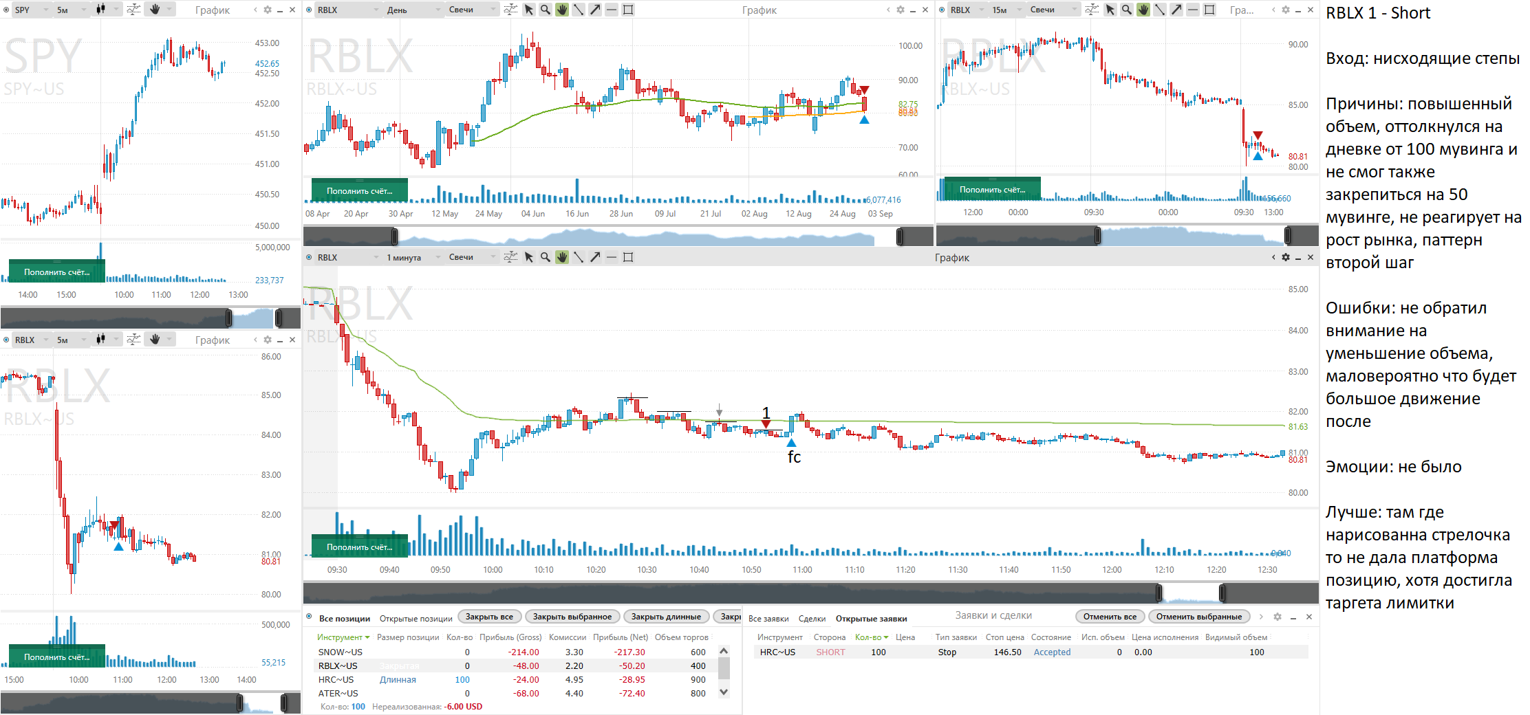
Task: Open indicators icon on RBLX 1-minute chart
Action: (x=510, y=257)
